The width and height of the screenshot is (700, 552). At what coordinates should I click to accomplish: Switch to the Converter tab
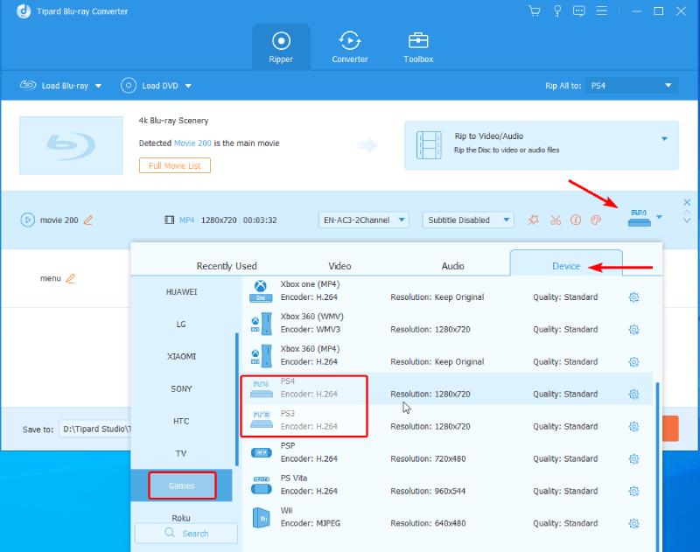[349, 47]
